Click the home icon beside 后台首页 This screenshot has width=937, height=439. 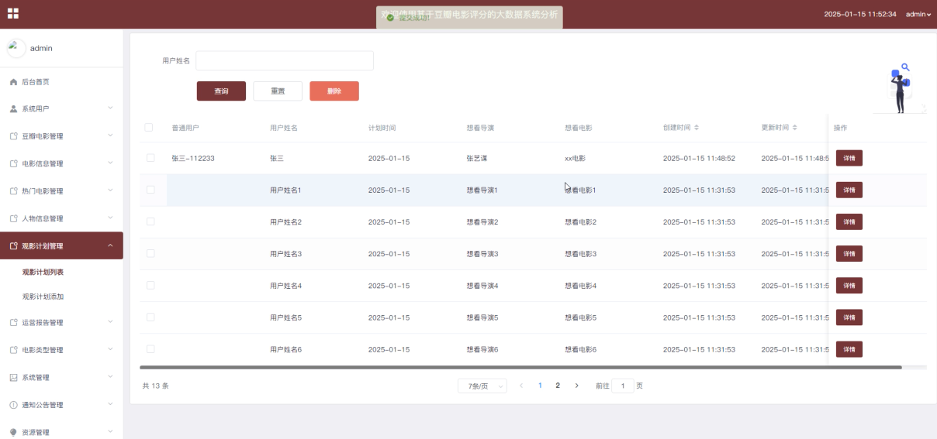13,82
